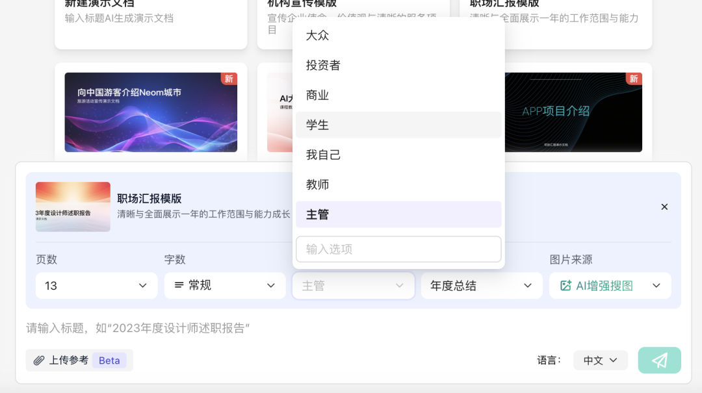Click the teal paper plane send icon
The image size is (702, 393).
(659, 360)
